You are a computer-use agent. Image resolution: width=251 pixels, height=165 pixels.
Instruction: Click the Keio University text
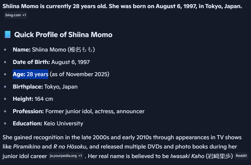63,124
